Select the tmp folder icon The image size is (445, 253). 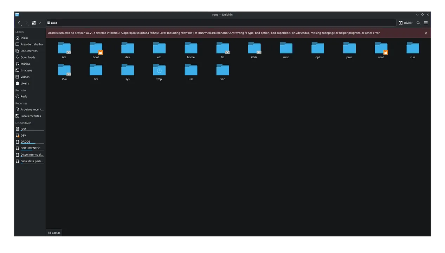point(159,70)
